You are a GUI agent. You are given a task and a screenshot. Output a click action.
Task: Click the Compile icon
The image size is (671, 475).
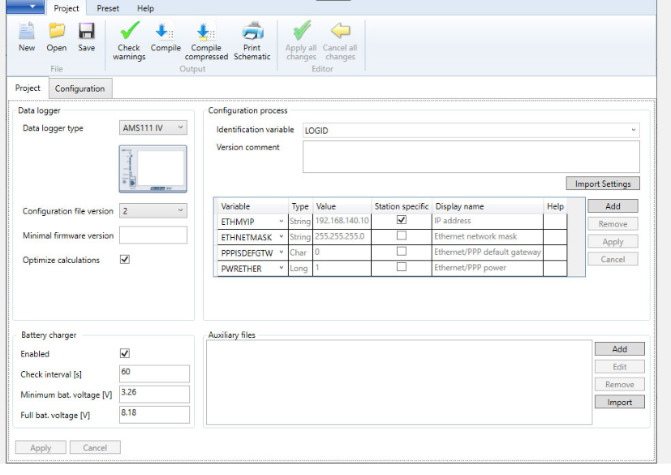(x=166, y=37)
